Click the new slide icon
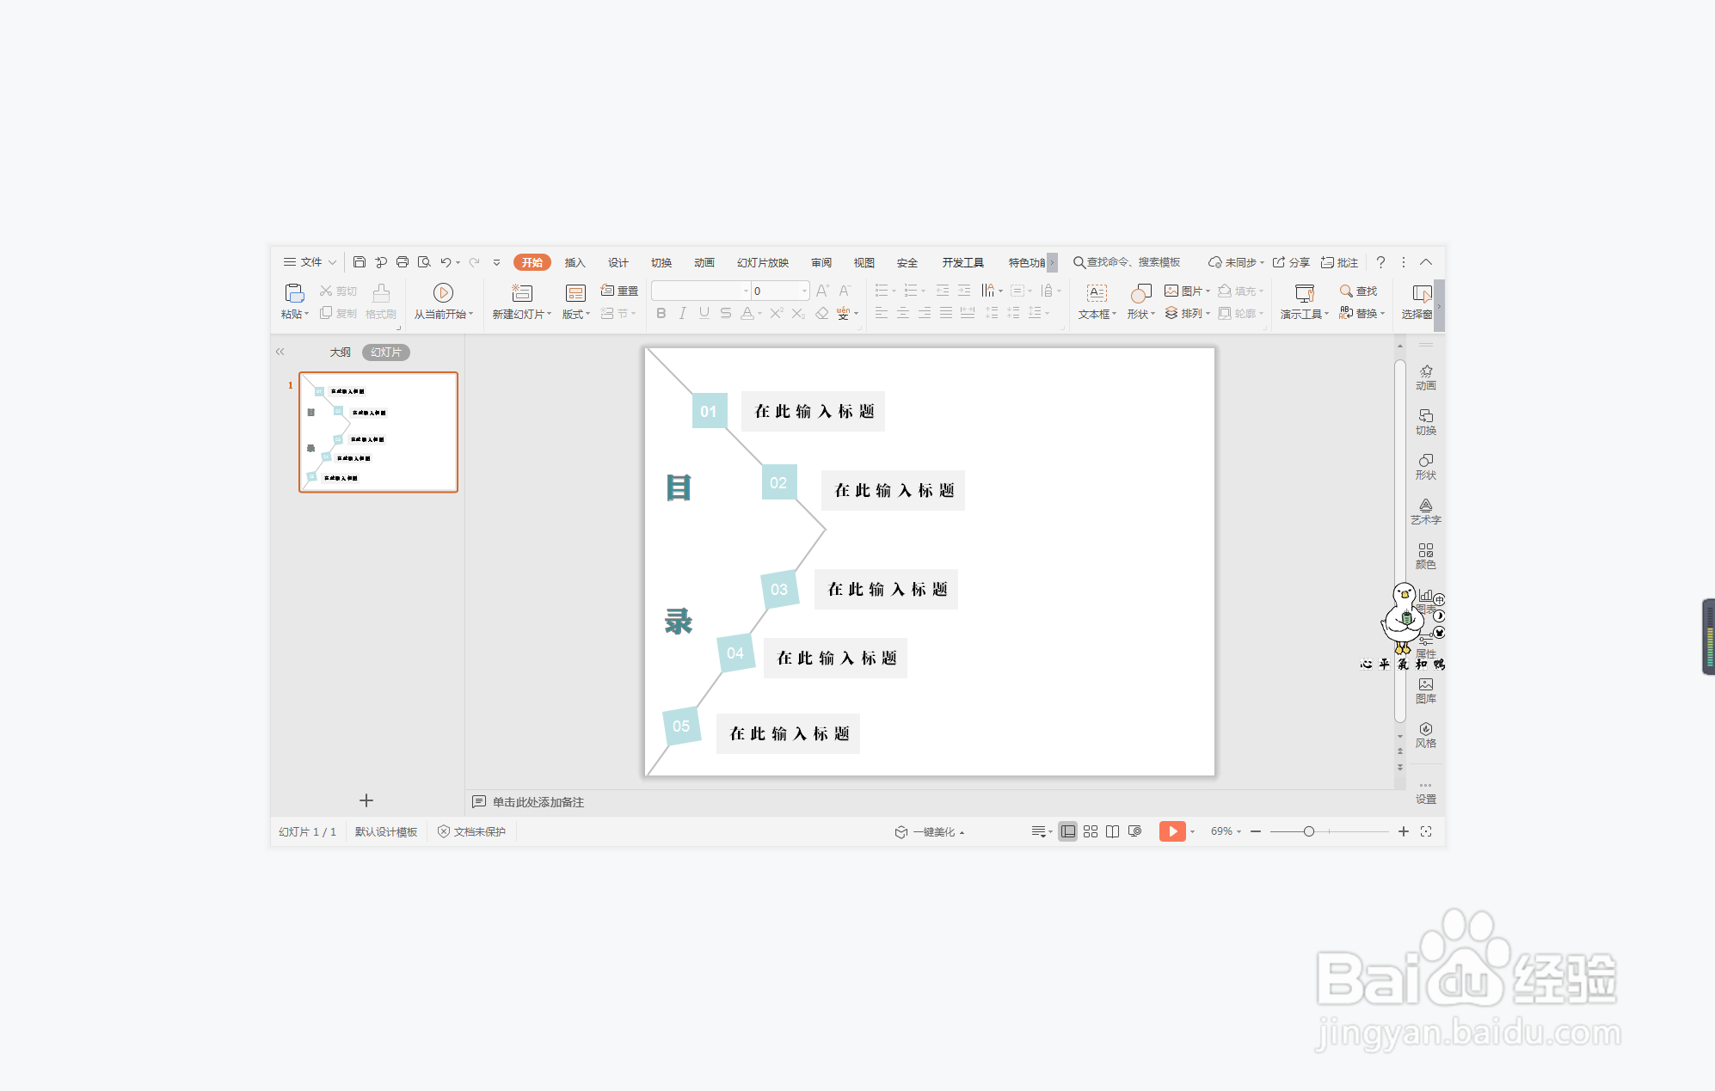The image size is (1715, 1091). click(521, 293)
